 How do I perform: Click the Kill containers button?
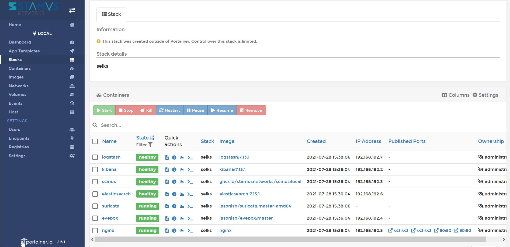[146, 110]
